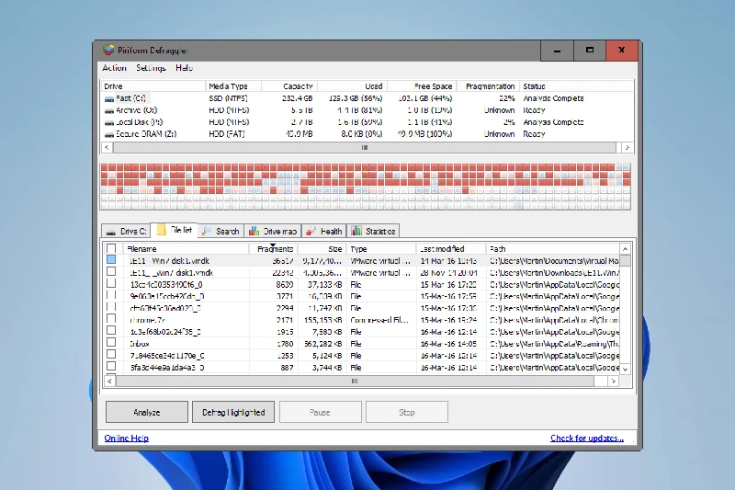Open the Help menu
735x490 pixels.
click(185, 68)
